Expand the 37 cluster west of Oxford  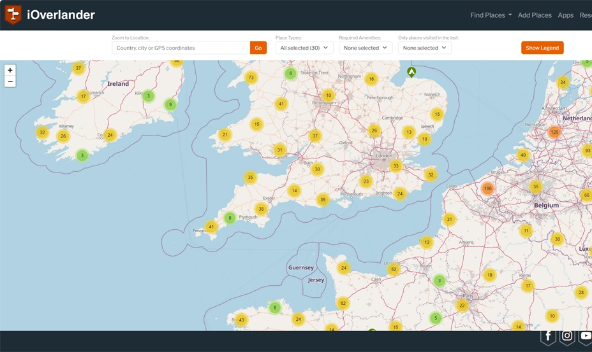(x=315, y=136)
